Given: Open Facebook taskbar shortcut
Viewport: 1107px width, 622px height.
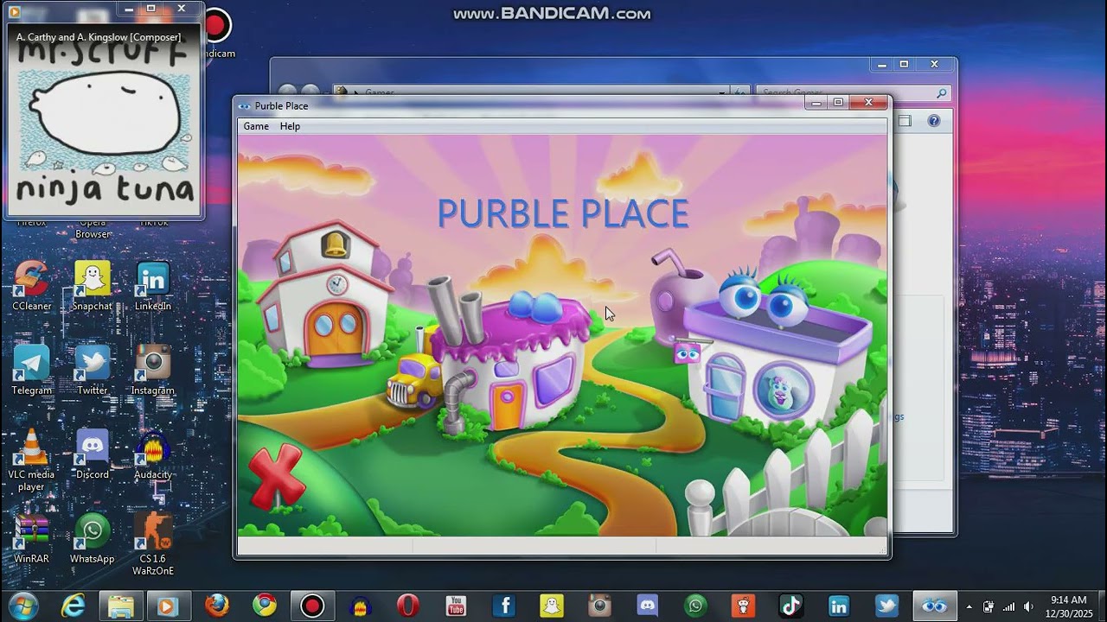Looking at the screenshot, I should pos(503,606).
